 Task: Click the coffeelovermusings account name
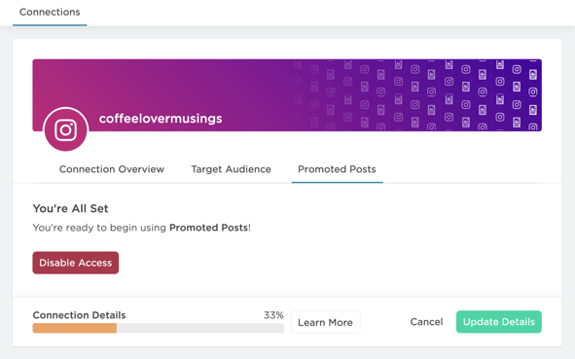[x=161, y=119]
